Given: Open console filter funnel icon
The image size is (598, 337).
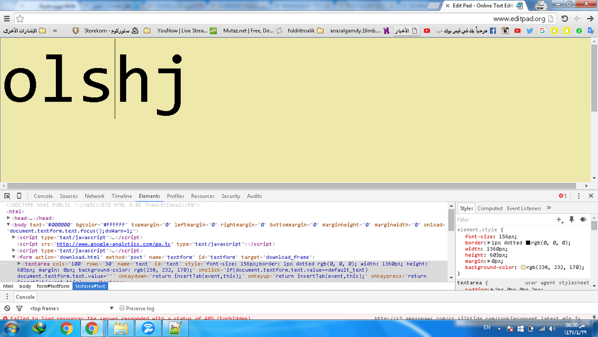Looking at the screenshot, I should [19, 308].
